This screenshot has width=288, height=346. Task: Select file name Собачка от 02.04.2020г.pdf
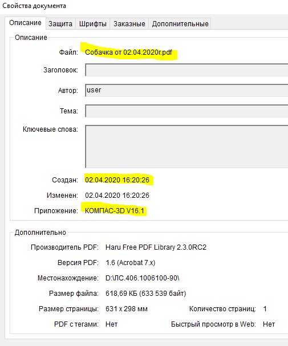click(128, 52)
